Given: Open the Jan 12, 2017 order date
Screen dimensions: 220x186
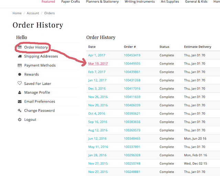Looking at the screenshot, I should click(x=97, y=80).
